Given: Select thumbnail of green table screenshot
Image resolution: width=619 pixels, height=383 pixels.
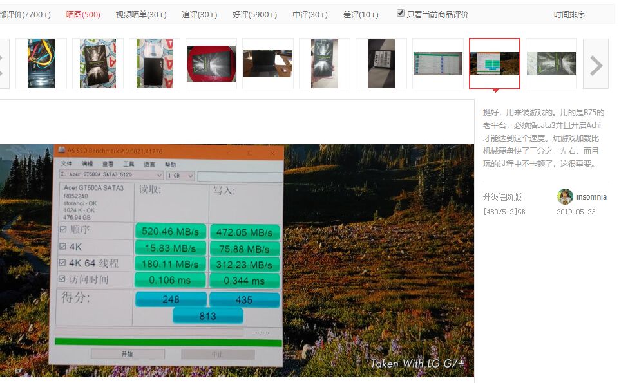Looking at the screenshot, I should click(438, 64).
